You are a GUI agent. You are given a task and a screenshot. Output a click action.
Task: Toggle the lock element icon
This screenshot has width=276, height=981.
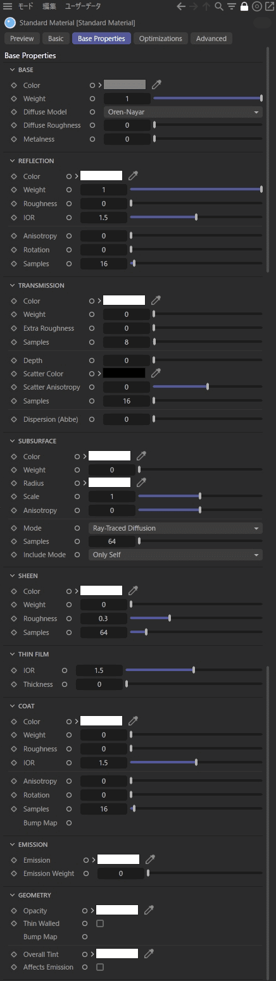coord(244,7)
